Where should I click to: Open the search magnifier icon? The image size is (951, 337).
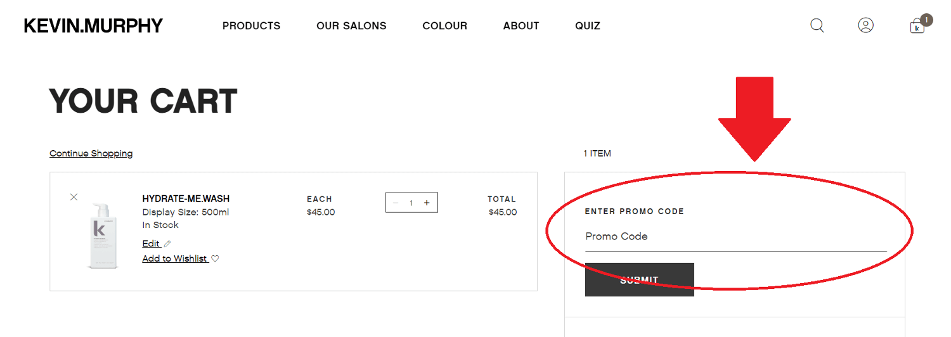pyautogui.click(x=817, y=25)
